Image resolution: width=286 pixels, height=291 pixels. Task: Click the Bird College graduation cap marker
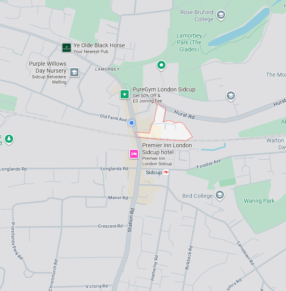tap(220, 195)
